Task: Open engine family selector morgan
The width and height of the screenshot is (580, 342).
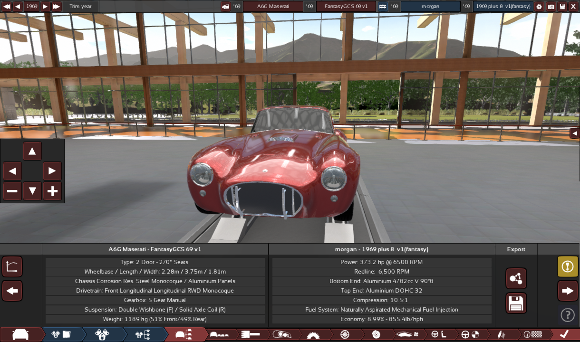Action: pos(430,6)
